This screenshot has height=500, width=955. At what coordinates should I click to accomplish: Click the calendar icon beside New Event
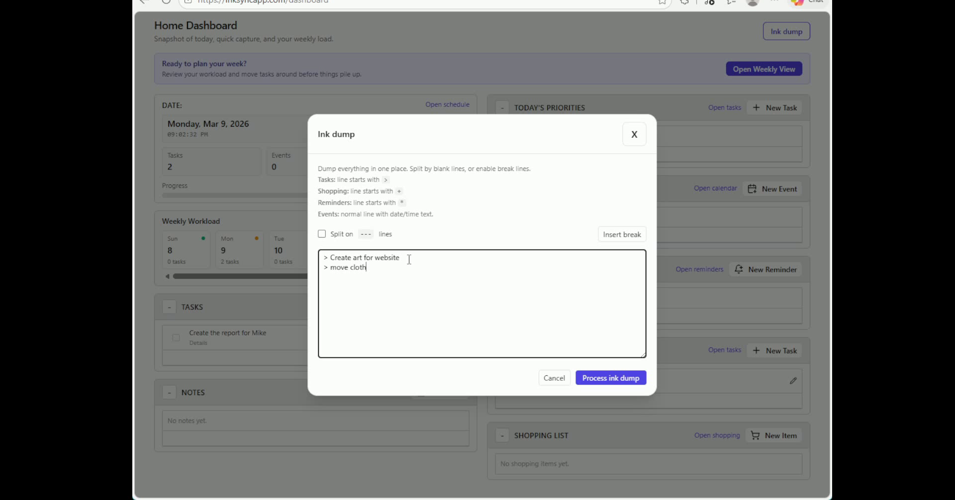coord(752,189)
